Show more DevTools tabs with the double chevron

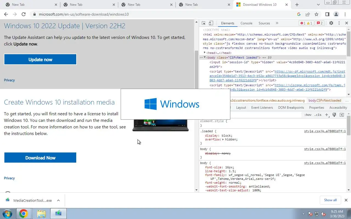tap(277, 23)
